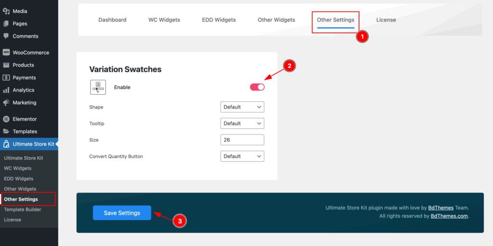Open the BdThemes link in footer

tap(441, 208)
